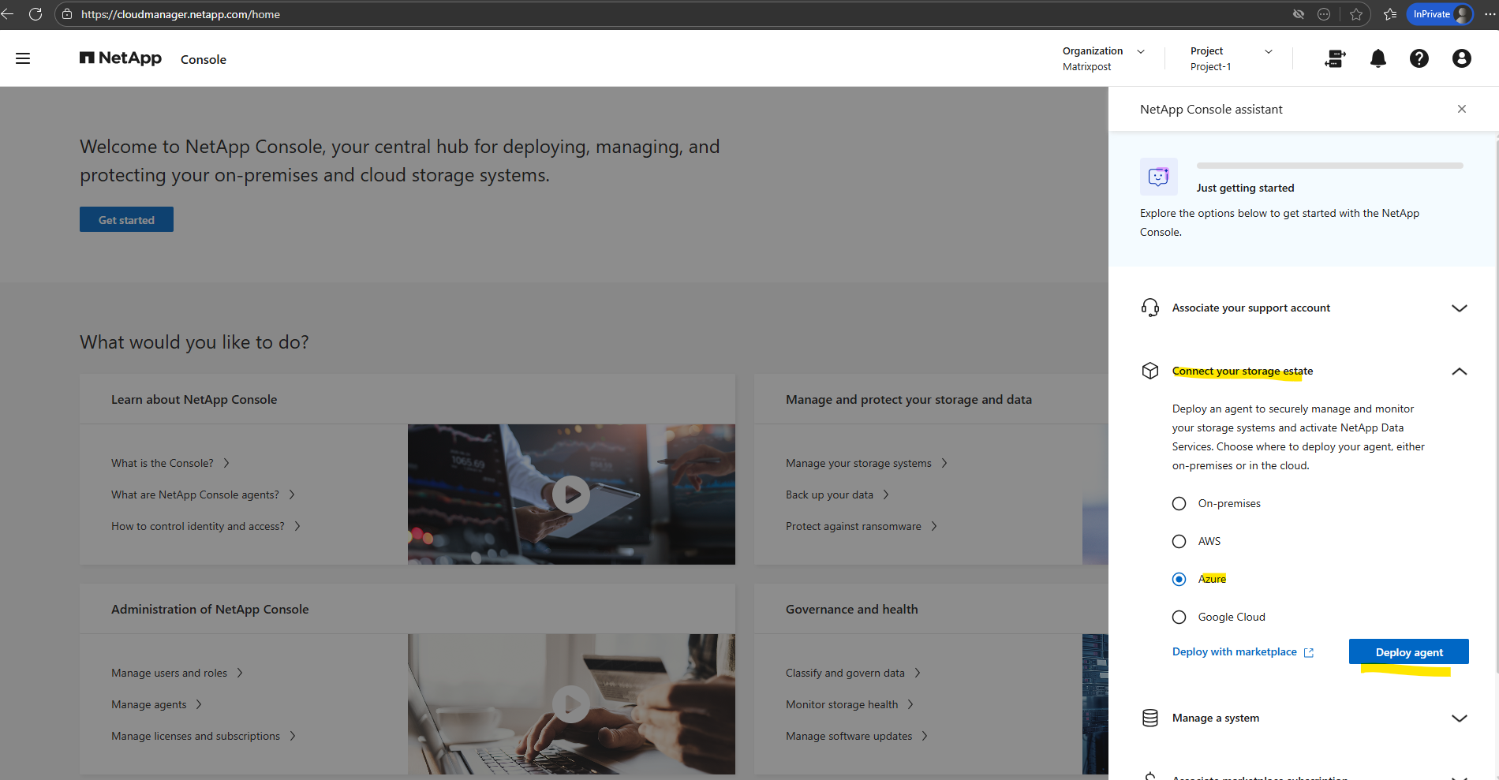Click the Just getting started progress bar
Image resolution: width=1499 pixels, height=780 pixels.
tap(1329, 166)
